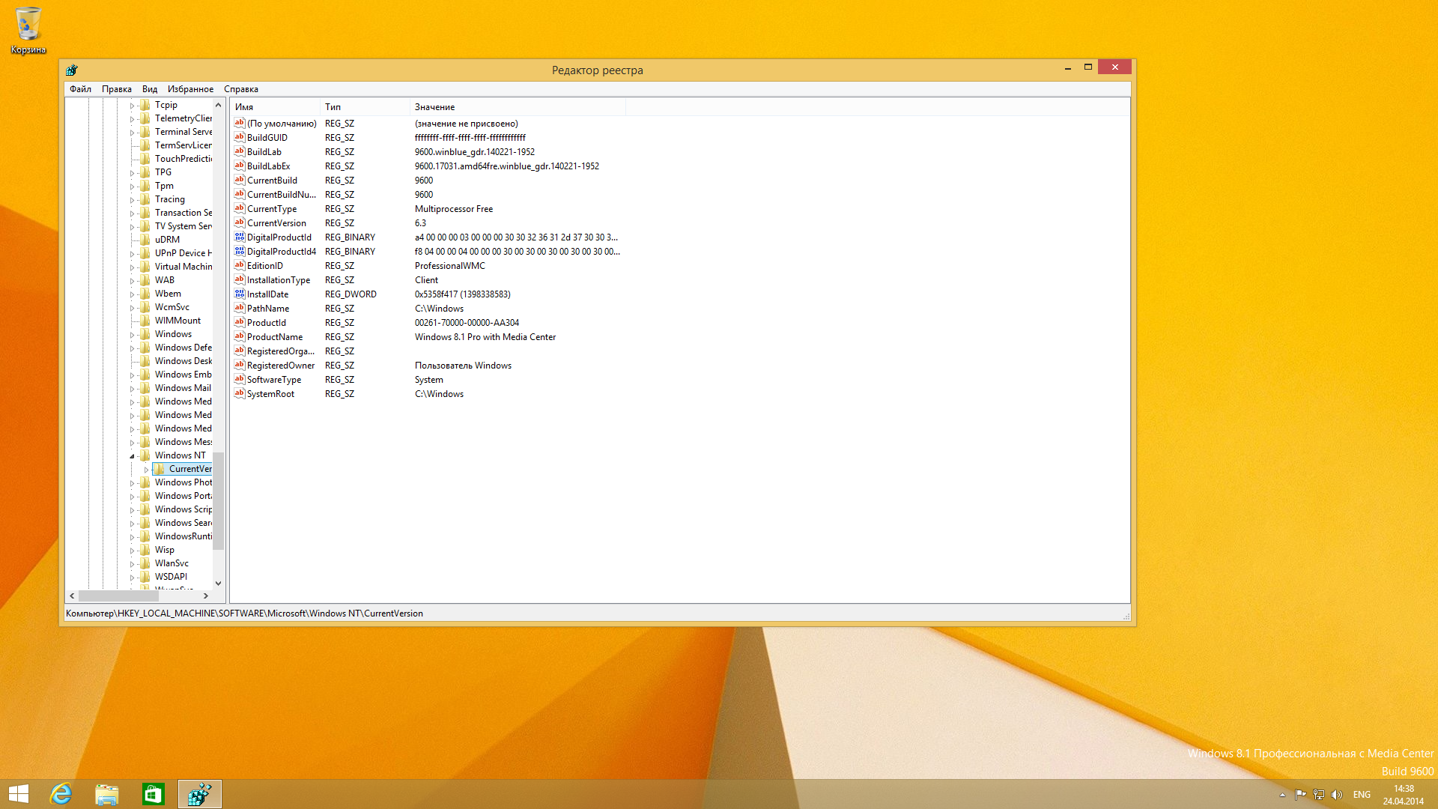This screenshot has height=809, width=1438.
Task: Collapse the Windows NT tree node
Action: click(132, 455)
